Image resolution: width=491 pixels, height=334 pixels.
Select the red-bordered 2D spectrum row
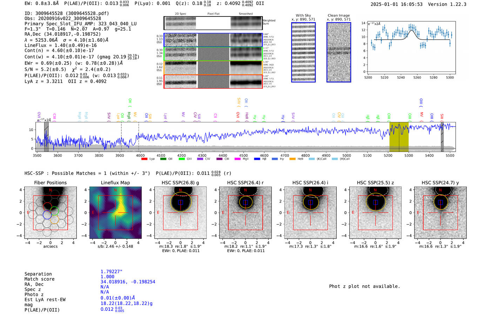[x=213, y=82]
